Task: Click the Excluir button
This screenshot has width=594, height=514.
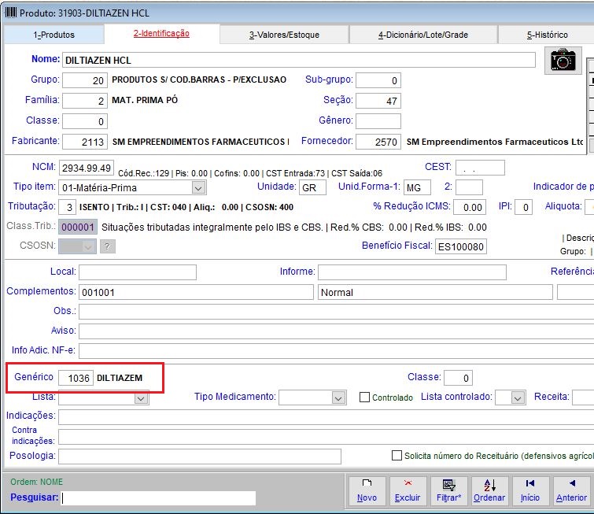Action: click(x=408, y=491)
